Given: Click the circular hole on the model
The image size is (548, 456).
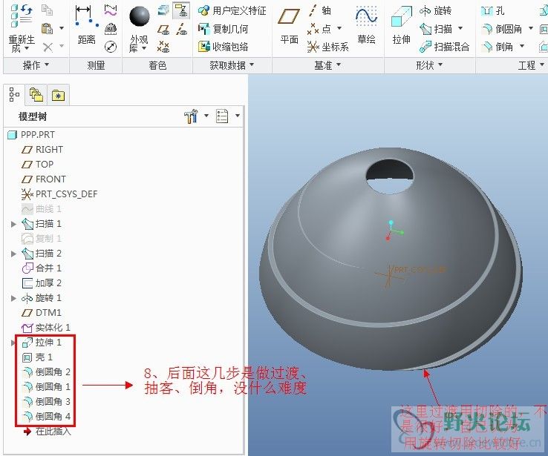Looking at the screenshot, I should point(389,176).
